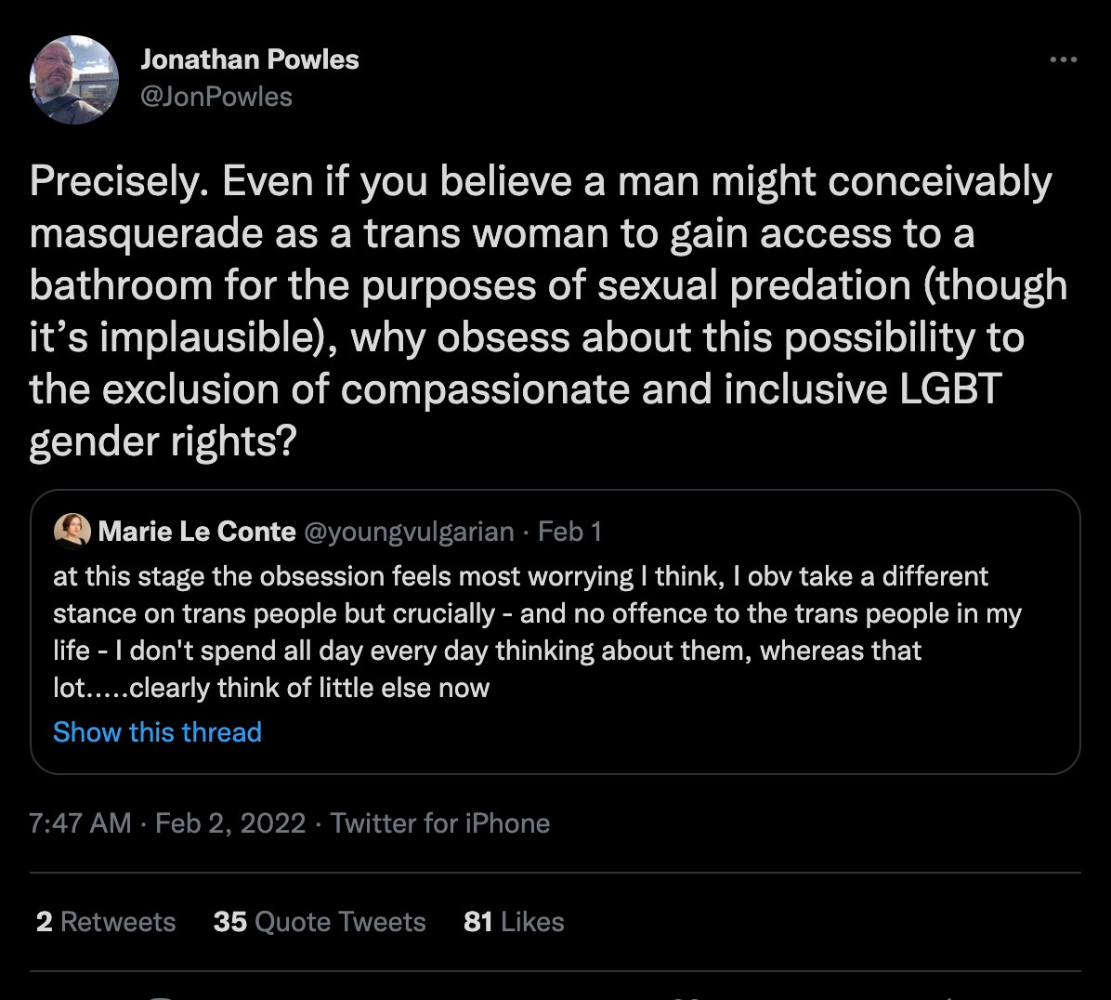The height and width of the screenshot is (1000, 1111).
Task: Click the phrase 'compassionate and inclusive LGBT'
Action: (669, 391)
